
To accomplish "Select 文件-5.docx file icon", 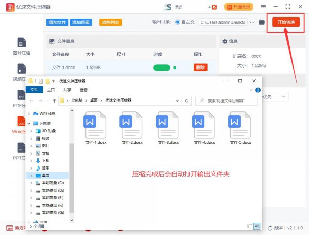I will coord(241,128).
